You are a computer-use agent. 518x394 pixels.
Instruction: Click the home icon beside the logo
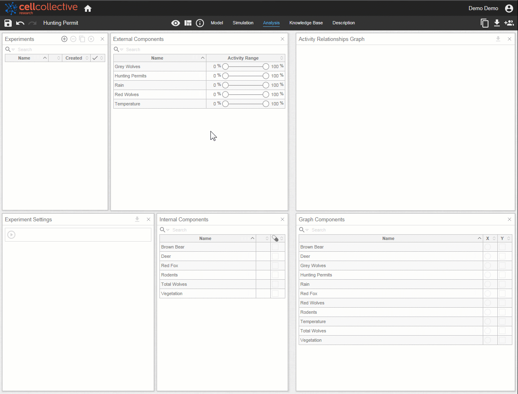click(88, 9)
